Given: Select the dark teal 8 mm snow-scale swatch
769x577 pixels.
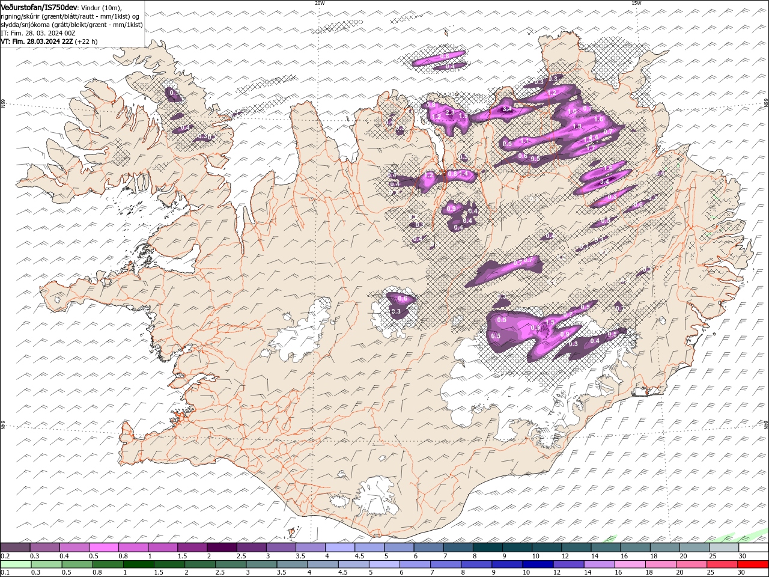Looking at the screenshot, I should (x=488, y=548).
